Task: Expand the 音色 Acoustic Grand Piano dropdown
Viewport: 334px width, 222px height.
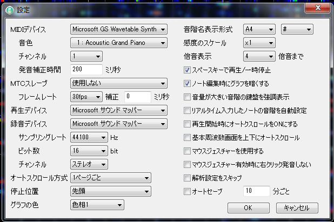Action: click(118, 43)
